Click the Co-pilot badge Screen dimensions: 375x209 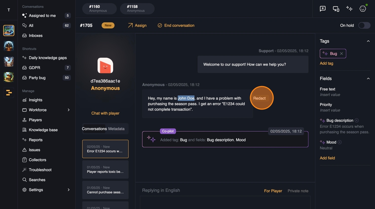(168, 131)
